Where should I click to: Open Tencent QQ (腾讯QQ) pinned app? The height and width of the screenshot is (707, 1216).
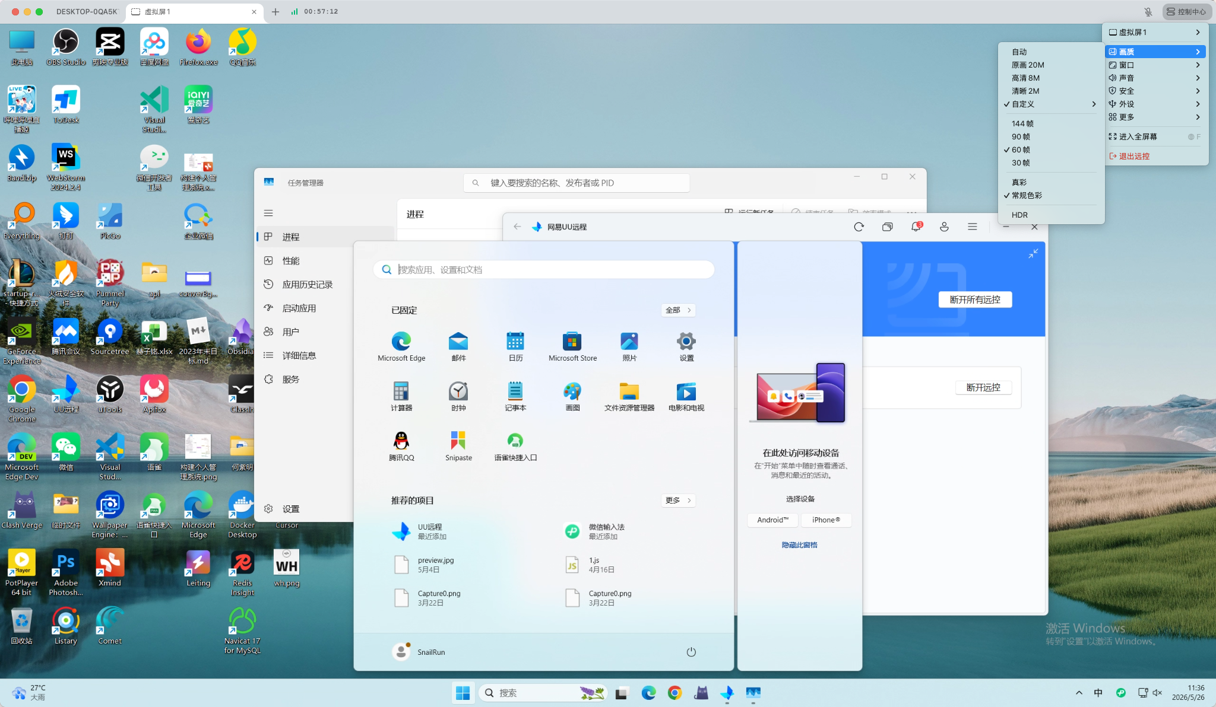click(x=401, y=446)
